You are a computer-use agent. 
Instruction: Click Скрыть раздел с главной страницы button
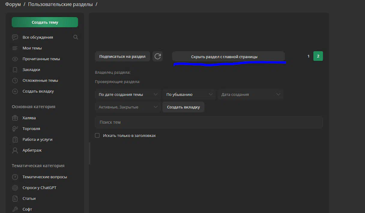pos(228,57)
